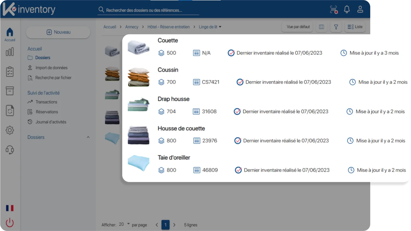The height and width of the screenshot is (231, 411).
Task: Click the Nouveau button
Action: [58, 32]
